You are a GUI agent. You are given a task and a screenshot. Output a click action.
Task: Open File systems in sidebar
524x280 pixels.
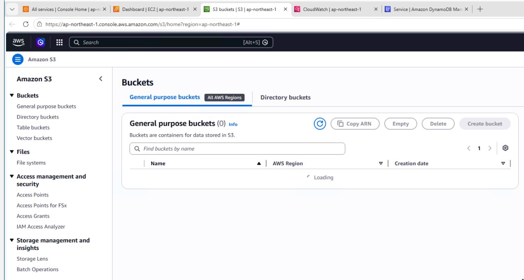tap(31, 163)
